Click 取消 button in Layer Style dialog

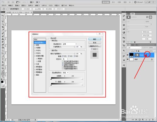coord(95,43)
